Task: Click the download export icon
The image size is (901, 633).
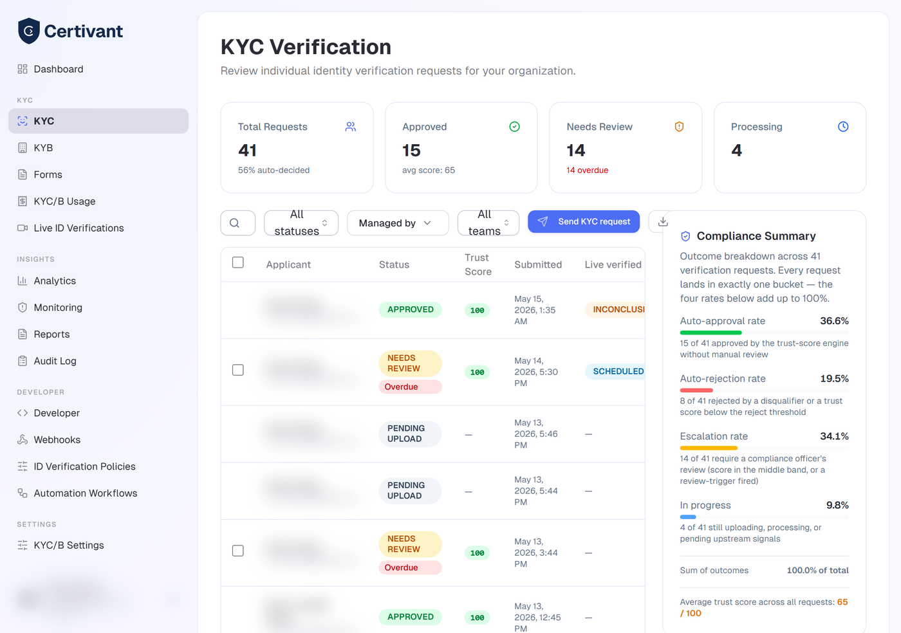Action: pos(663,222)
